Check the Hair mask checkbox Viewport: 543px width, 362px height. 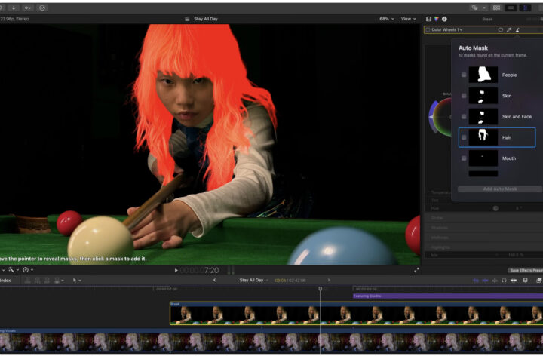point(464,137)
